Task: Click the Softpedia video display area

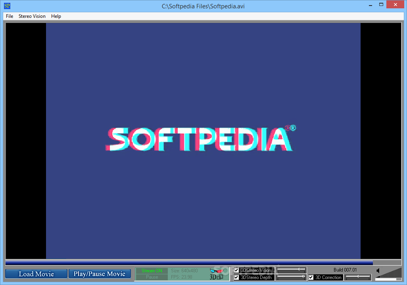Action: 203,141
